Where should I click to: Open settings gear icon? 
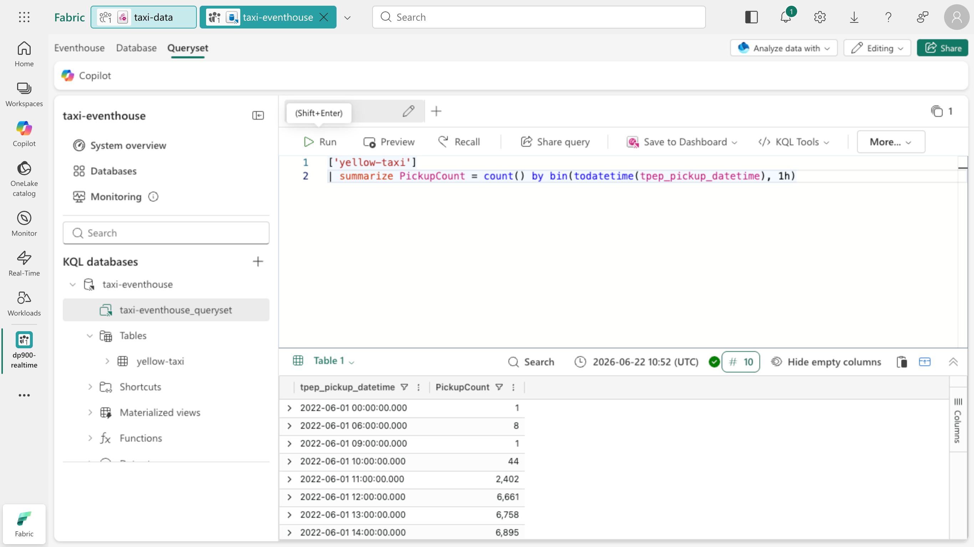pos(820,17)
